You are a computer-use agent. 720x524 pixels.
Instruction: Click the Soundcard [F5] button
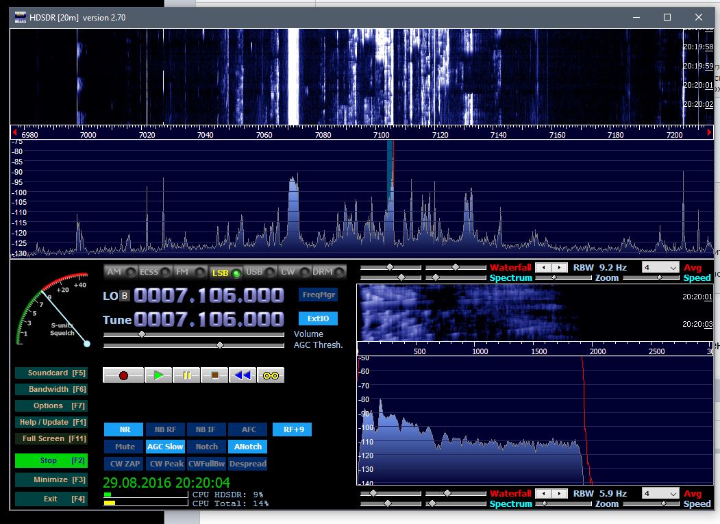[x=51, y=373]
